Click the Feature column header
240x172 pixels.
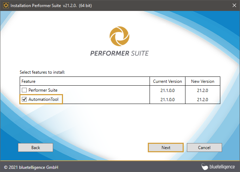(x=29, y=81)
